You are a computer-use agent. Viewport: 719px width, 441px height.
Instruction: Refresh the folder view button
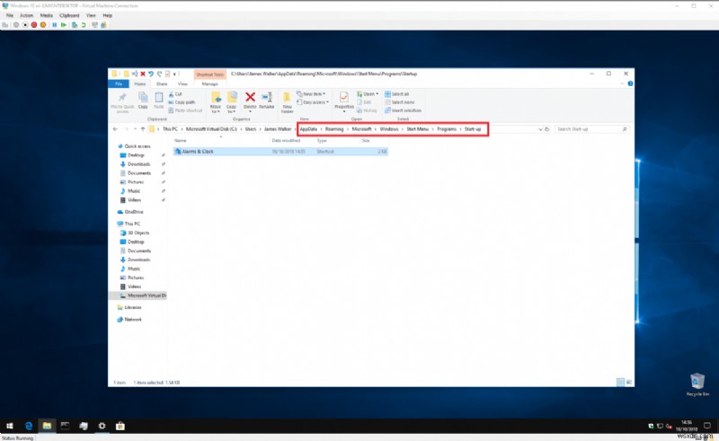pyautogui.click(x=547, y=129)
